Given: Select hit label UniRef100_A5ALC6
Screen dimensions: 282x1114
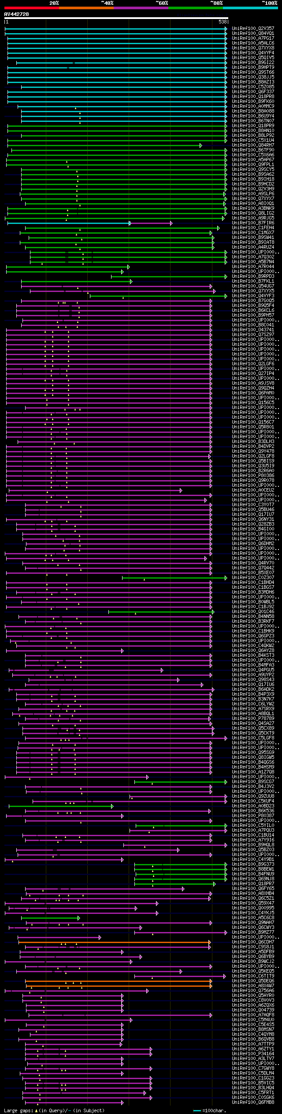Looking at the screenshot, I should tap(253, 43).
